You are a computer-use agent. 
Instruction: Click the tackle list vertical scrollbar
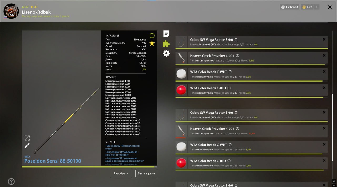[332, 110]
